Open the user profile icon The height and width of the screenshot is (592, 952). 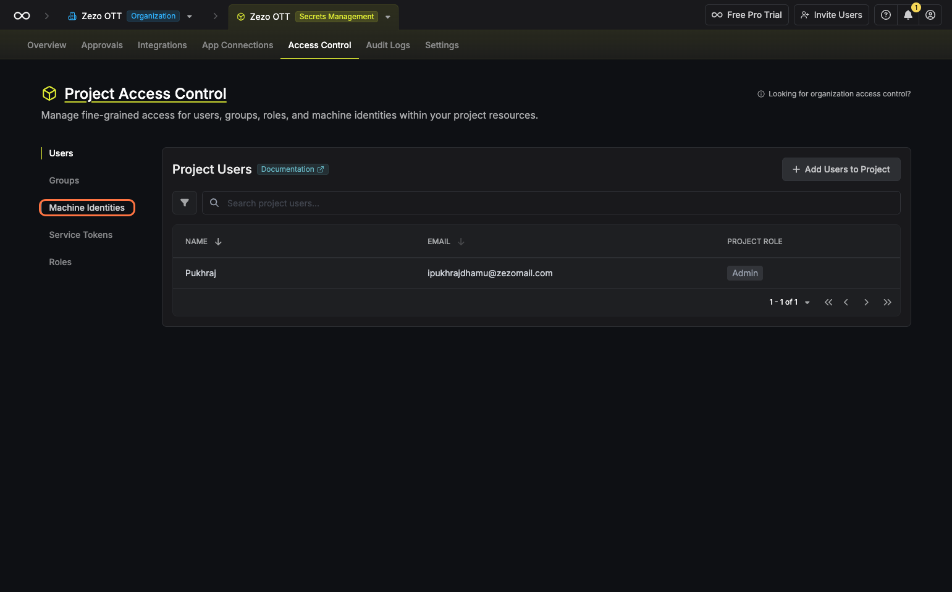[930, 15]
